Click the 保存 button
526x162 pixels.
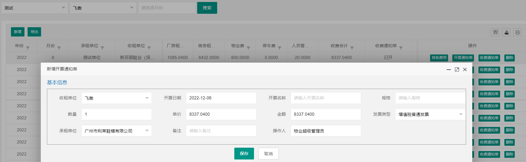coord(244,154)
